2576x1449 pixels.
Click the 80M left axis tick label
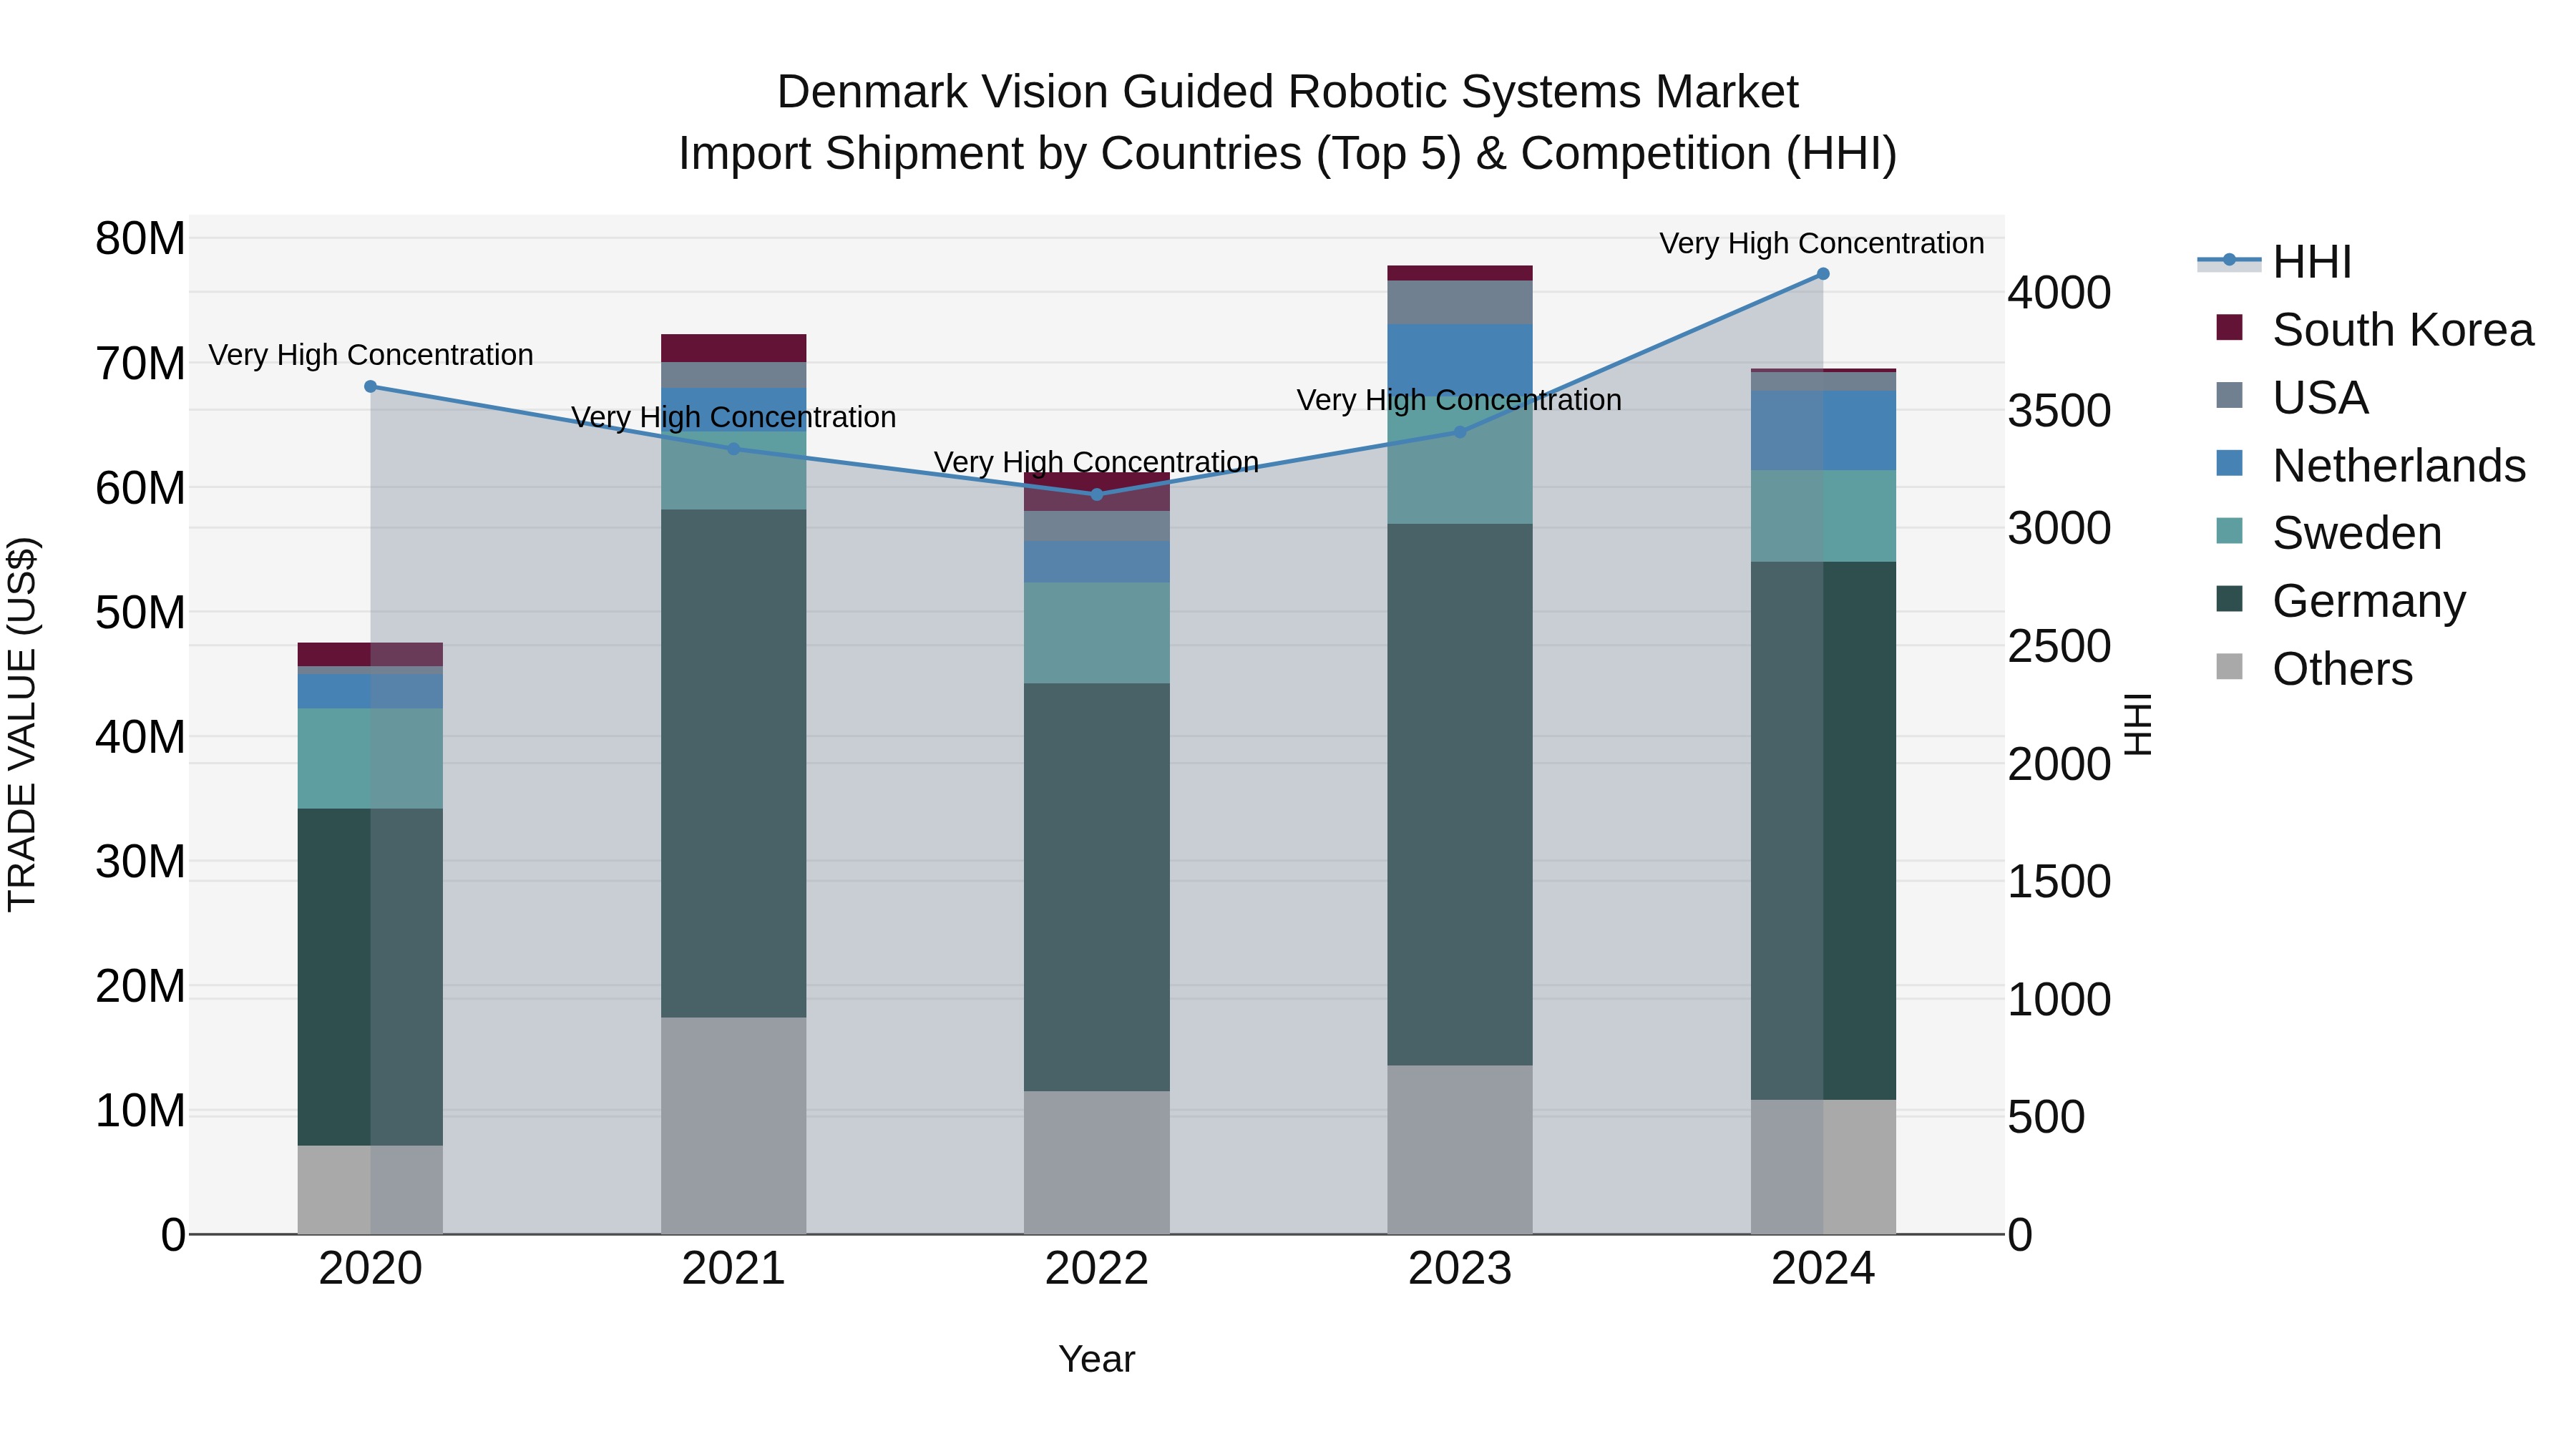[140, 239]
